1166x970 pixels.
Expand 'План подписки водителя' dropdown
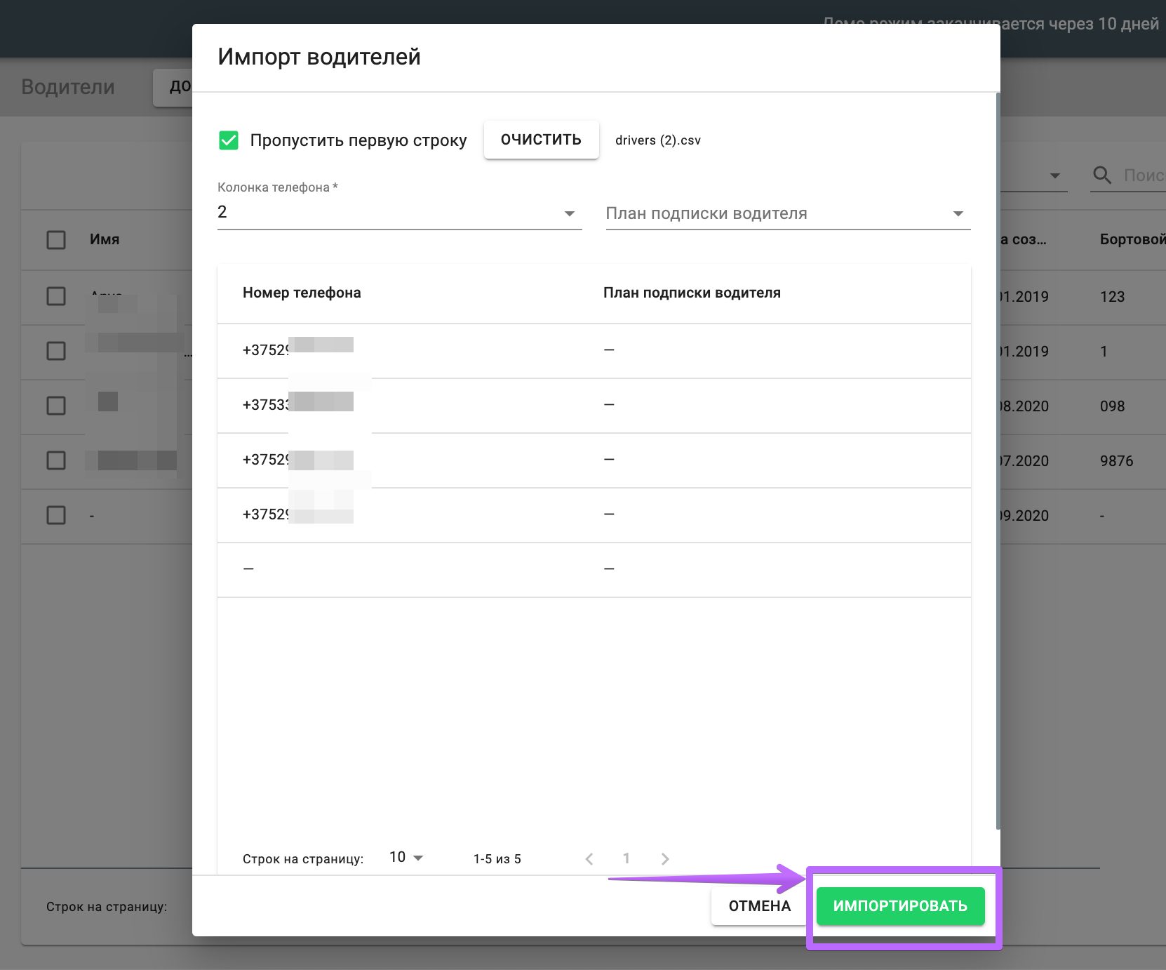tap(788, 213)
